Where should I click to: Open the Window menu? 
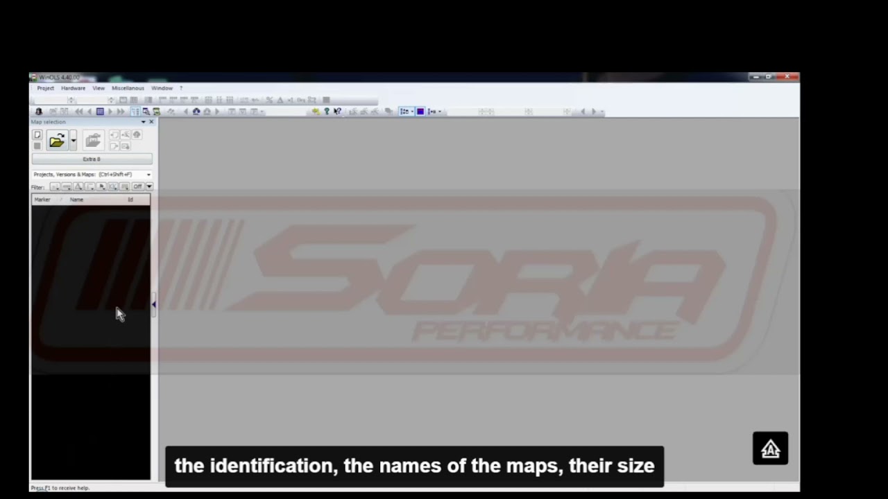pos(162,88)
